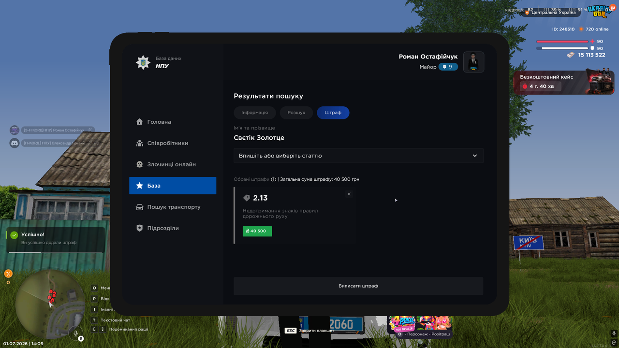
Task: Click the face icon beside Злочинці онлайн
Action: [140, 164]
